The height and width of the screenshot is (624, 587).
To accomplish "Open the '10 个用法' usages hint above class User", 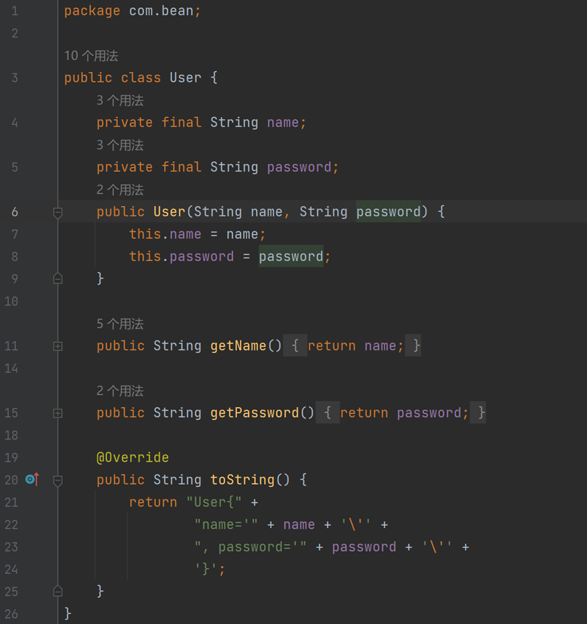I will tap(91, 56).
